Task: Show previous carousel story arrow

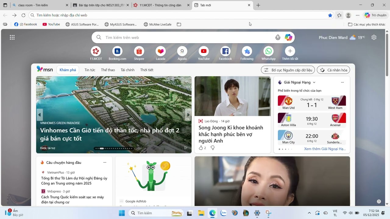Action: tap(40, 115)
